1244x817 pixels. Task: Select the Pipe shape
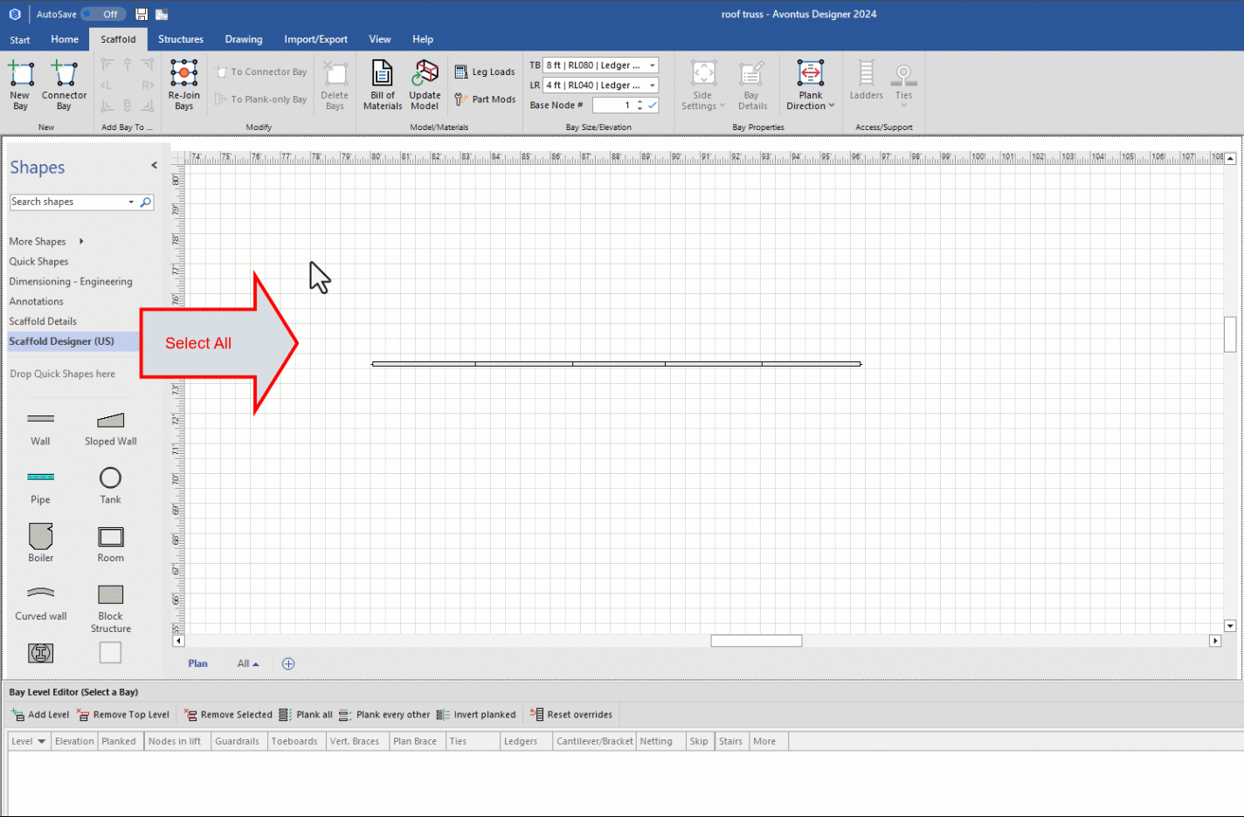pos(40,477)
